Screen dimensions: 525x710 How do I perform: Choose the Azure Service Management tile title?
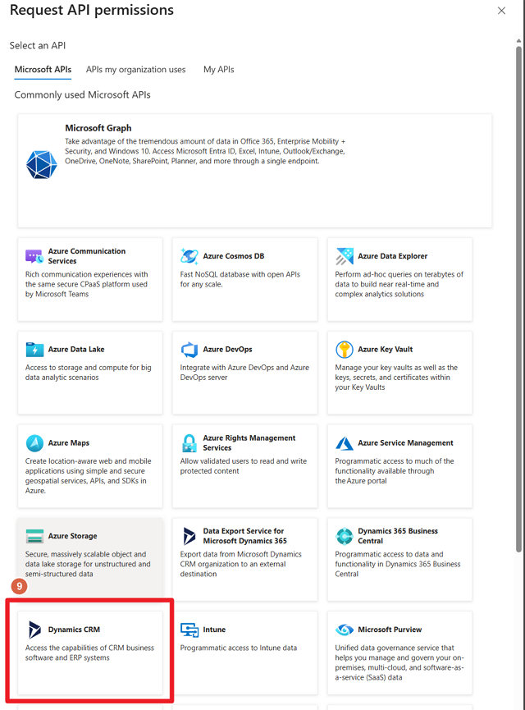click(x=405, y=443)
